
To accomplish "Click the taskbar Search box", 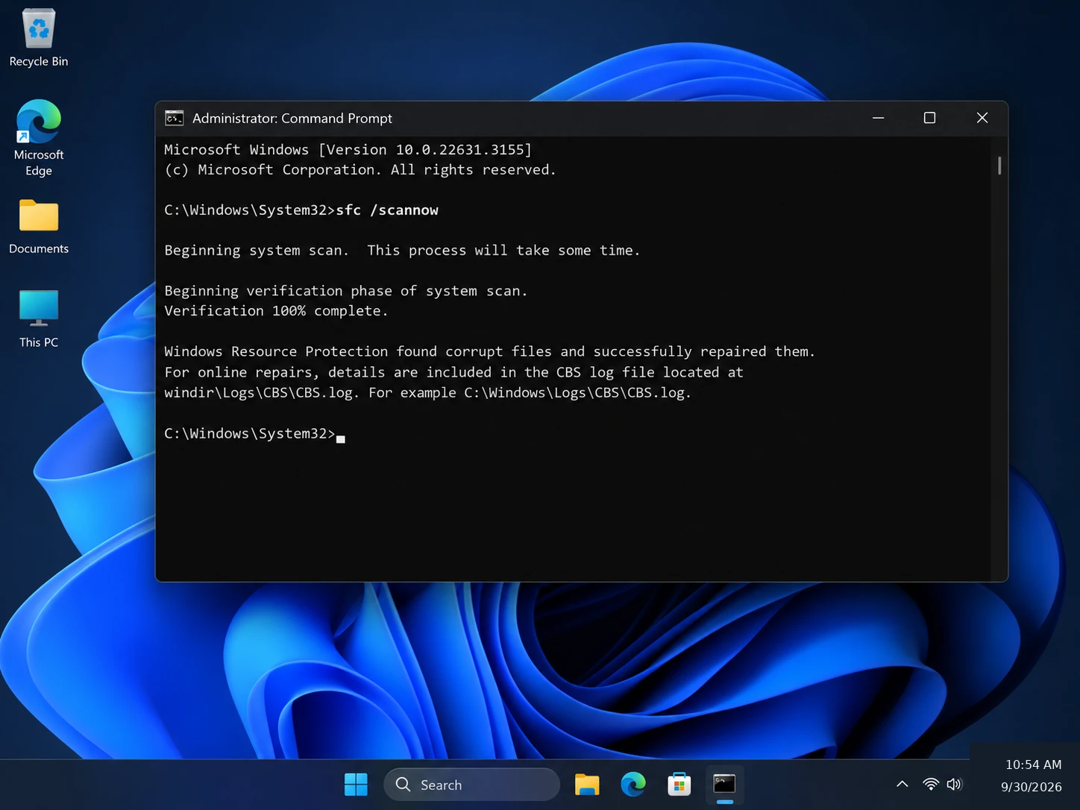I will pos(471,785).
